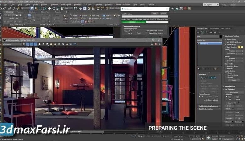Activate the Select and Rotate tool
This screenshot has height=141, width=245.
[x=54, y=8]
